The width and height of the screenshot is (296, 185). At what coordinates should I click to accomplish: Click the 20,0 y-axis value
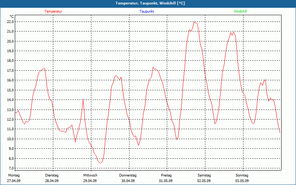click(x=10, y=41)
